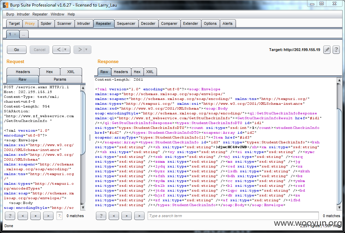Select Request Raw tab

tap(22, 79)
